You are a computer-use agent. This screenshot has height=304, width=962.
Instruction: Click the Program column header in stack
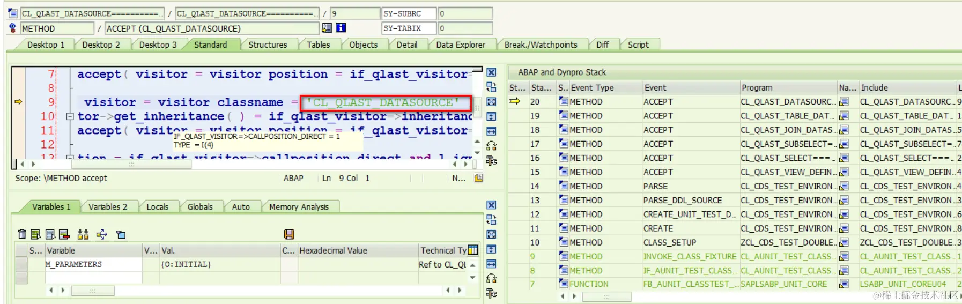pos(788,87)
